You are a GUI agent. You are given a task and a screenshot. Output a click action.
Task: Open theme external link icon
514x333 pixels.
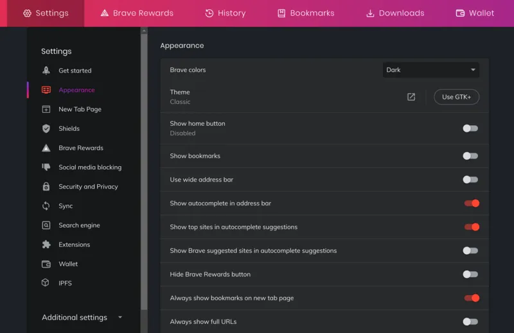411,97
